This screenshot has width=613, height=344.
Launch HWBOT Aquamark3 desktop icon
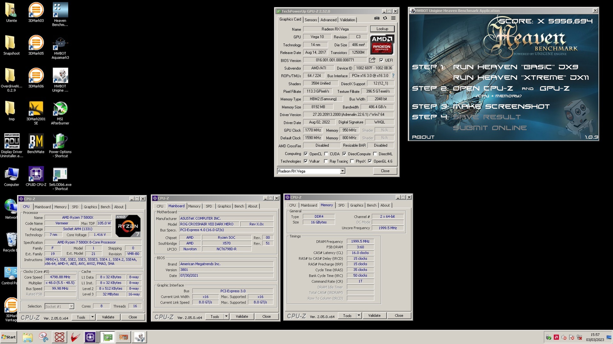pos(60,47)
